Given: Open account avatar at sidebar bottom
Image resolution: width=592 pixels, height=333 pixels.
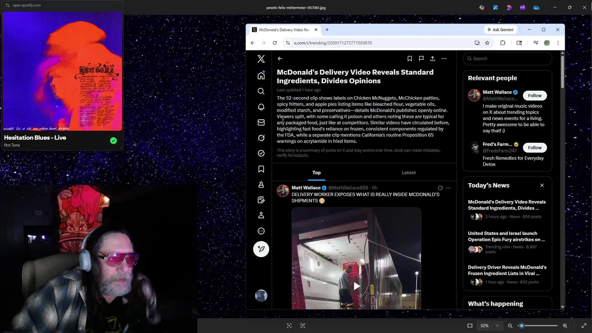Looking at the screenshot, I should (x=261, y=296).
